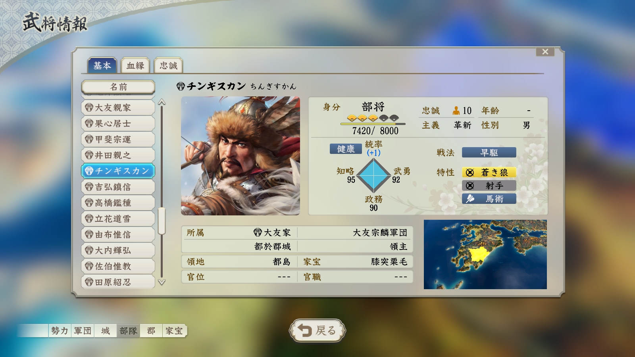Select 大友親家 in the officer list
The height and width of the screenshot is (357, 635).
pos(118,107)
